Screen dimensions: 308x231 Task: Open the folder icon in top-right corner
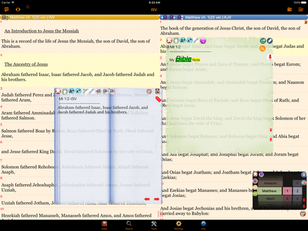pyautogui.click(x=301, y=9)
